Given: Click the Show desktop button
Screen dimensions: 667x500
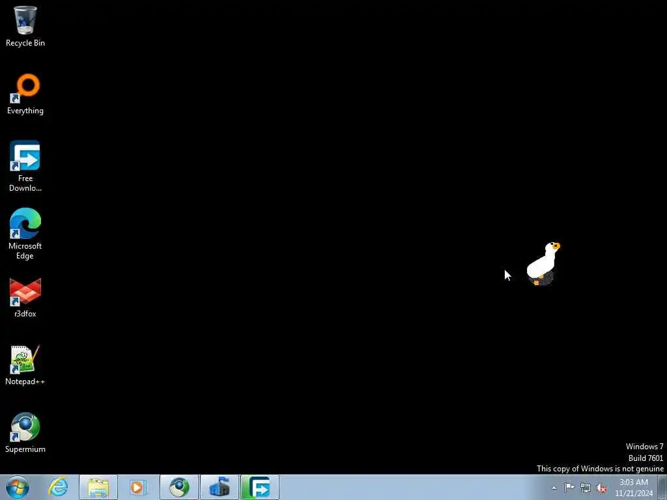Looking at the screenshot, I should click(662, 487).
